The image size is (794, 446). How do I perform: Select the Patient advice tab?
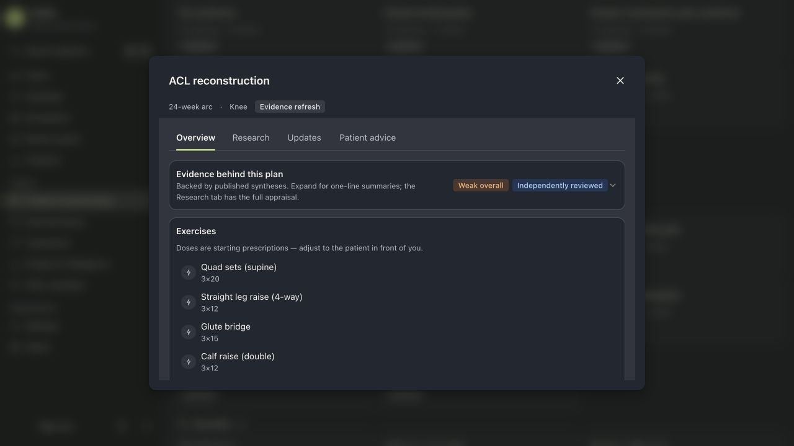[x=367, y=138]
